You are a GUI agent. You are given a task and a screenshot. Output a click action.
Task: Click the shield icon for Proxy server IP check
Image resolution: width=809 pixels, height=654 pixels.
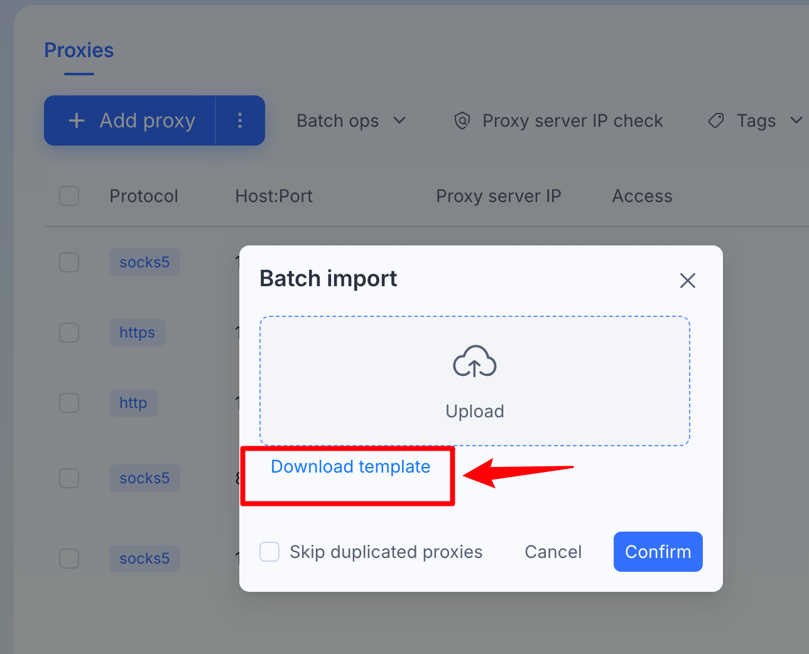tap(462, 121)
